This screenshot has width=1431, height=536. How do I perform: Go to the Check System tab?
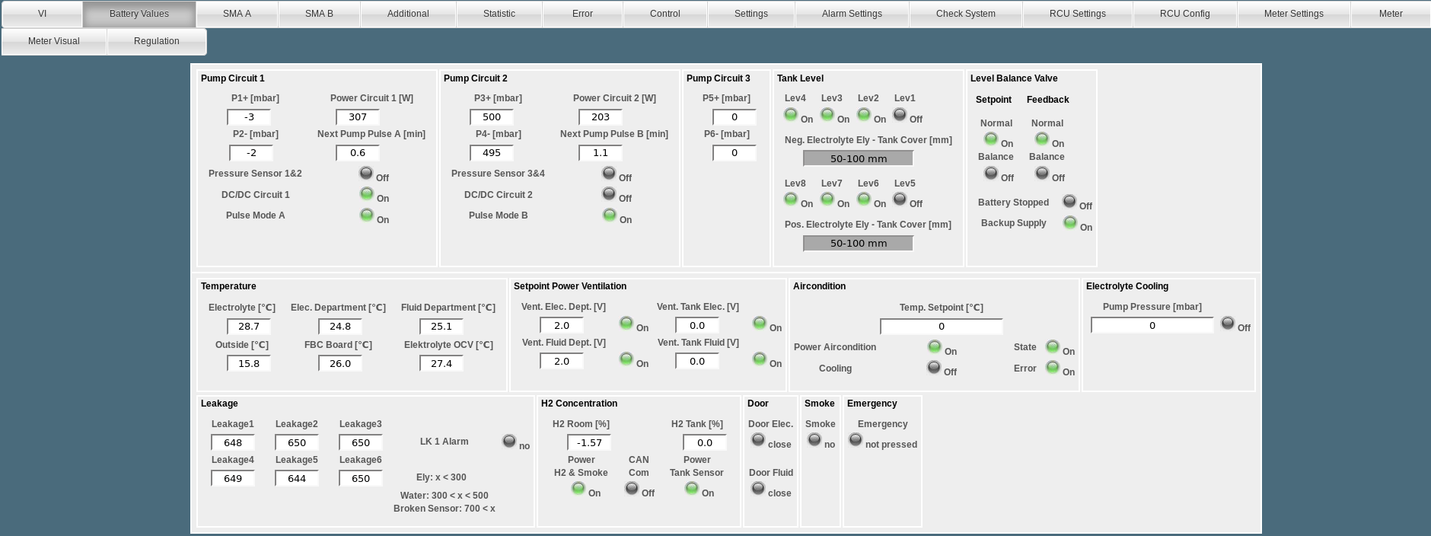(965, 14)
